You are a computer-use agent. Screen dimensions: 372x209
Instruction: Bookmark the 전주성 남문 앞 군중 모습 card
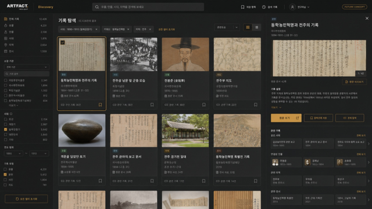click(x=152, y=105)
